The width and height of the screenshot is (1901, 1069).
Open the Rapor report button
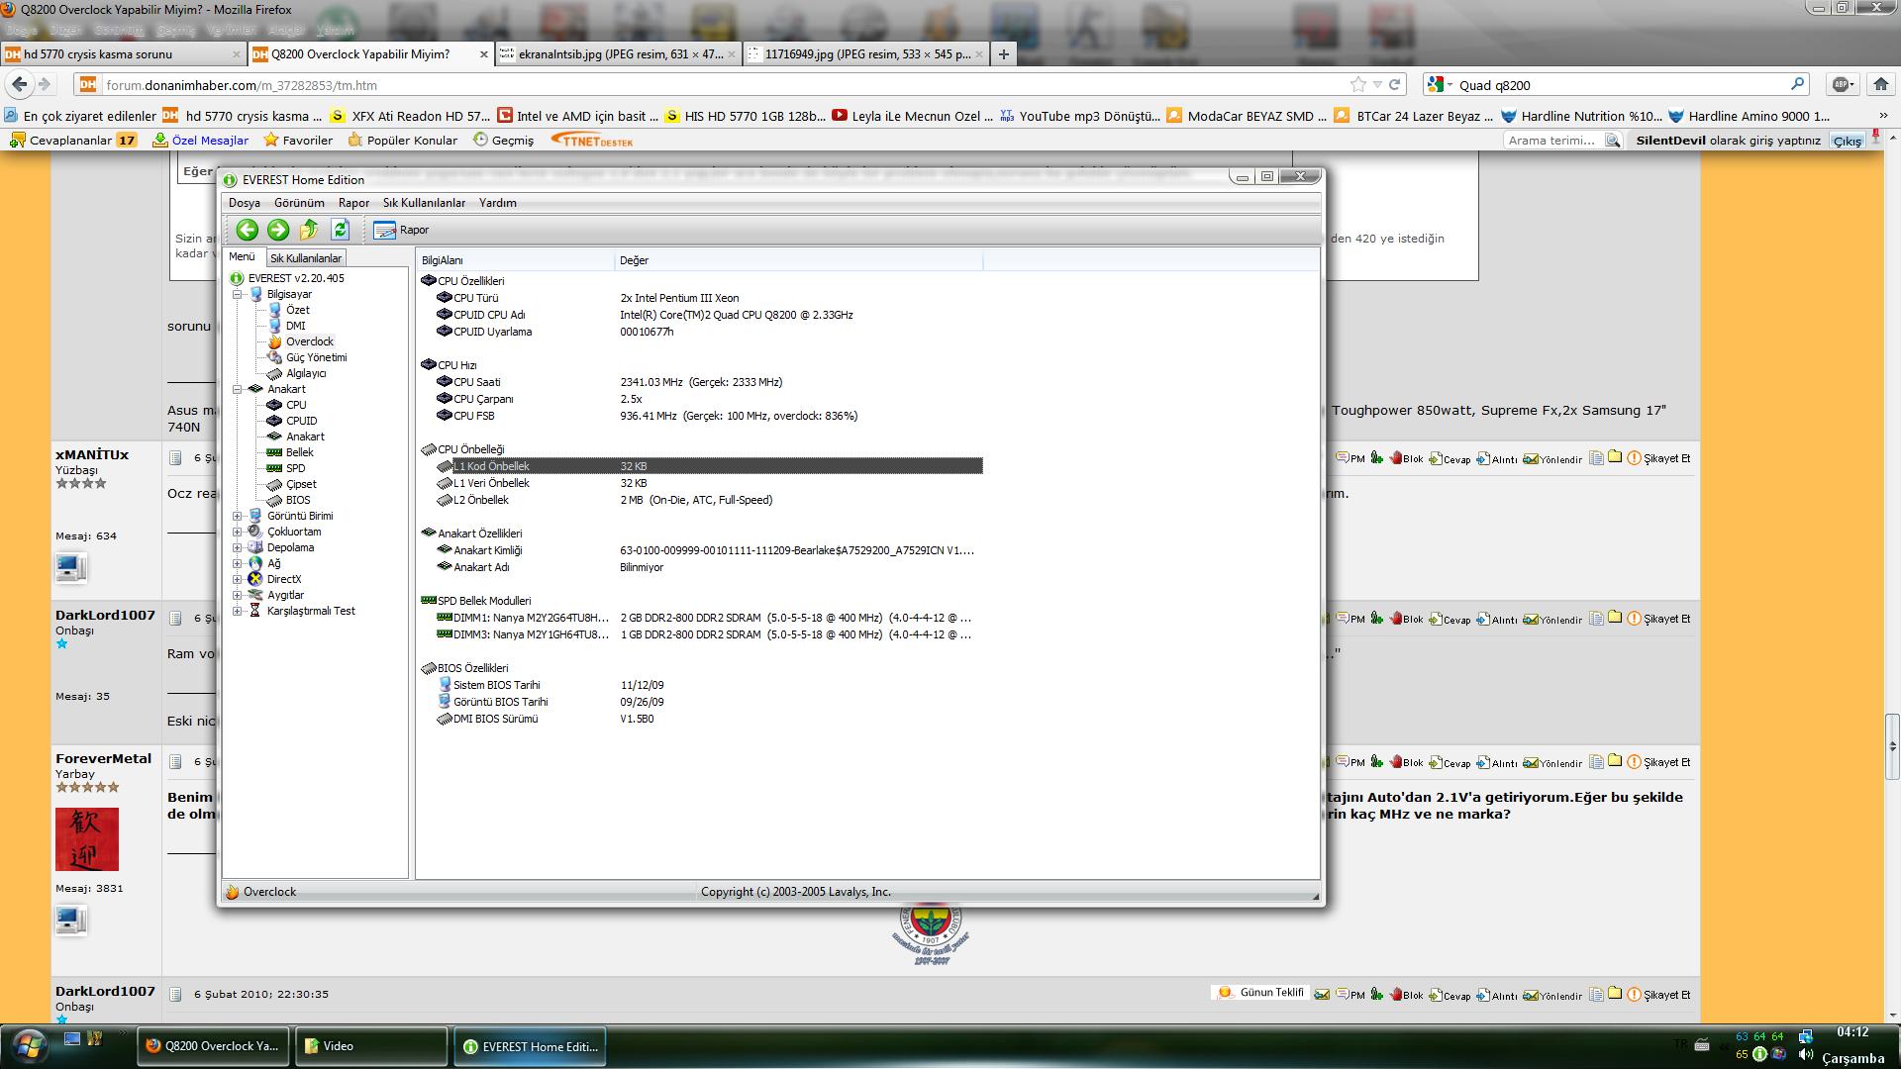(x=401, y=230)
